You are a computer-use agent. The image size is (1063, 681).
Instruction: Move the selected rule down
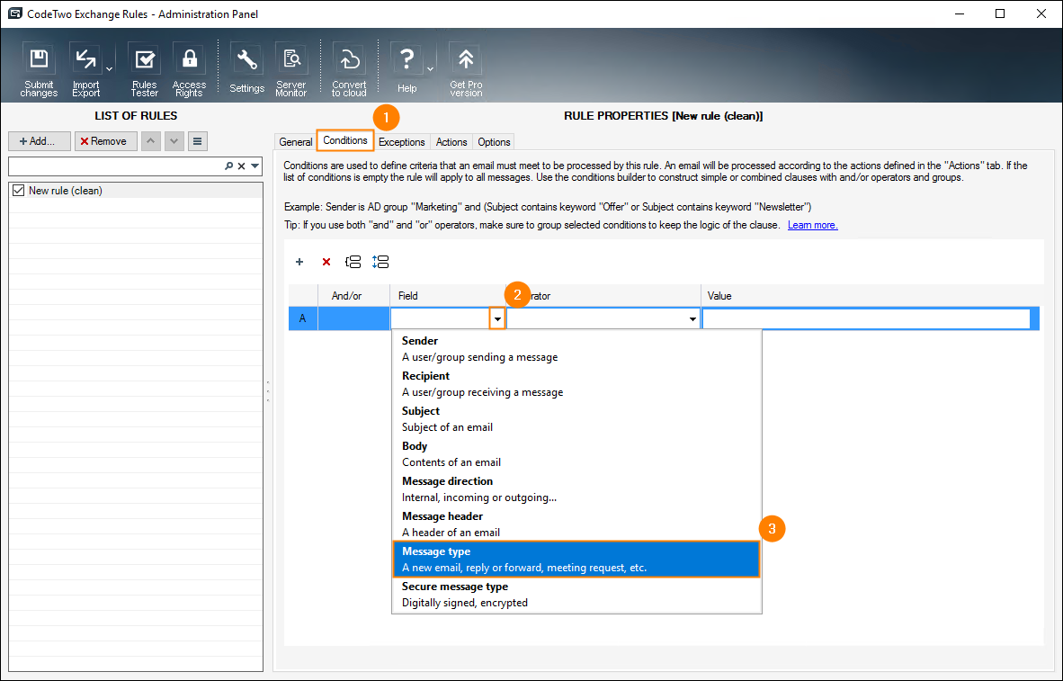point(174,141)
